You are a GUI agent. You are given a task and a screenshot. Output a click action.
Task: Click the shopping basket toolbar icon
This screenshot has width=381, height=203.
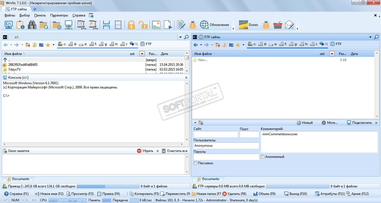tap(278, 25)
